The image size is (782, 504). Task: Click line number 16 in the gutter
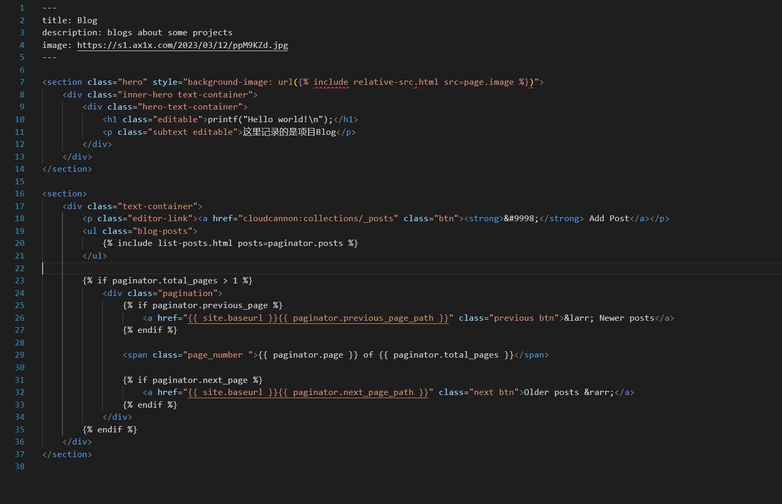tap(19, 194)
